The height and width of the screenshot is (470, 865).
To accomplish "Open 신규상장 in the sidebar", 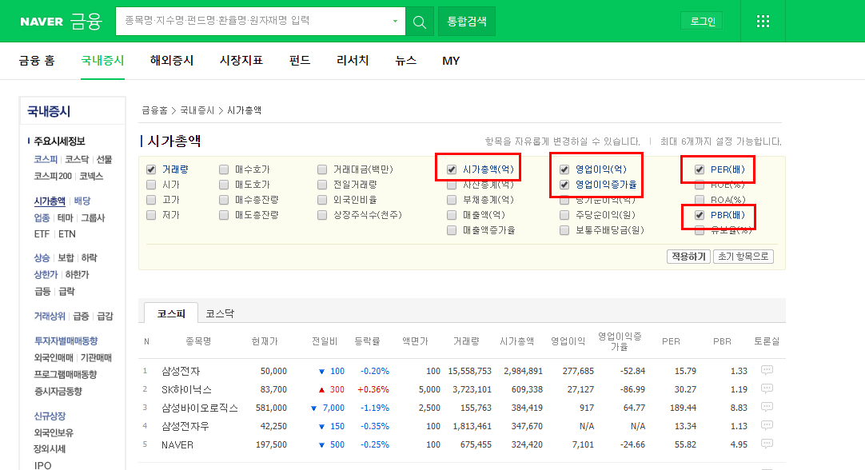I will (x=50, y=416).
